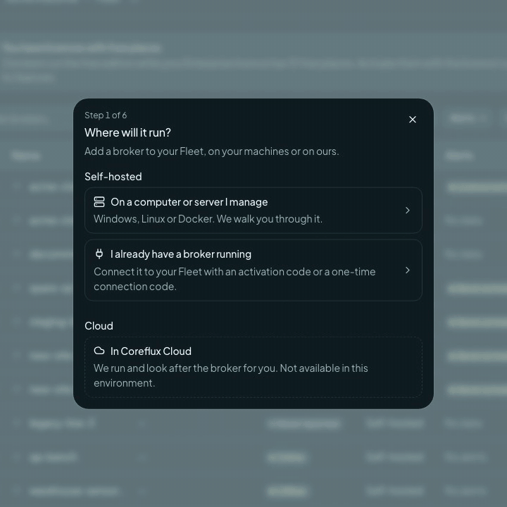The width and height of the screenshot is (507, 507).
Task: Close the 'Where will it run?' dialog
Action: (x=412, y=120)
